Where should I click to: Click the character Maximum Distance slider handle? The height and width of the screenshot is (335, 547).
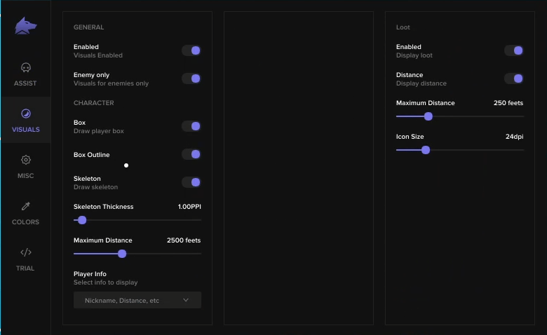(122, 254)
